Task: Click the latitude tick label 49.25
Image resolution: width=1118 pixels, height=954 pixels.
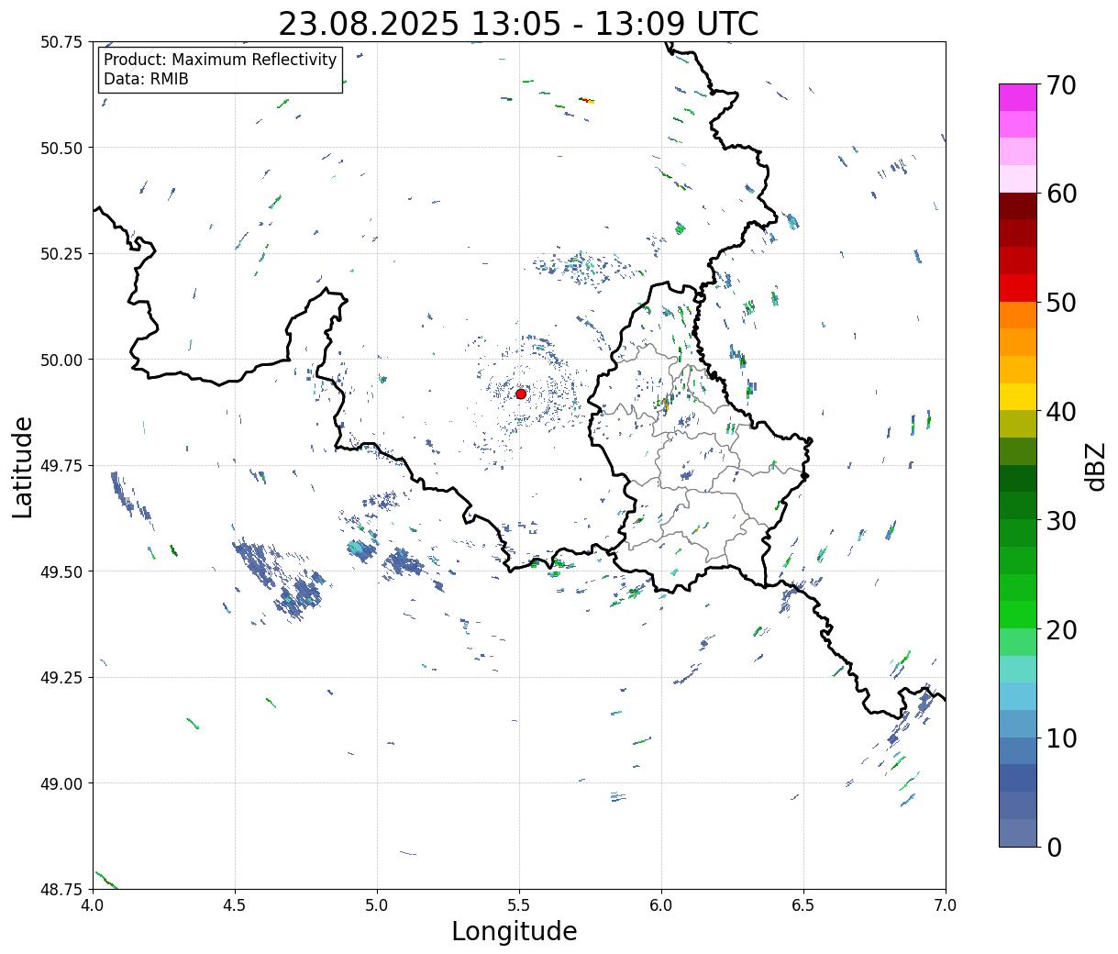Action: click(61, 678)
